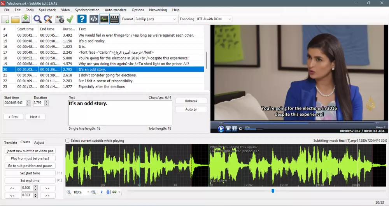Zoom in the waveform
The height and width of the screenshot is (206, 389).
pyautogui.click(x=93, y=192)
